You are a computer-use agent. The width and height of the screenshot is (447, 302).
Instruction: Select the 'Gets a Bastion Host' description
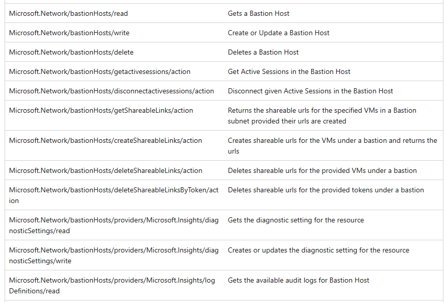click(x=259, y=13)
